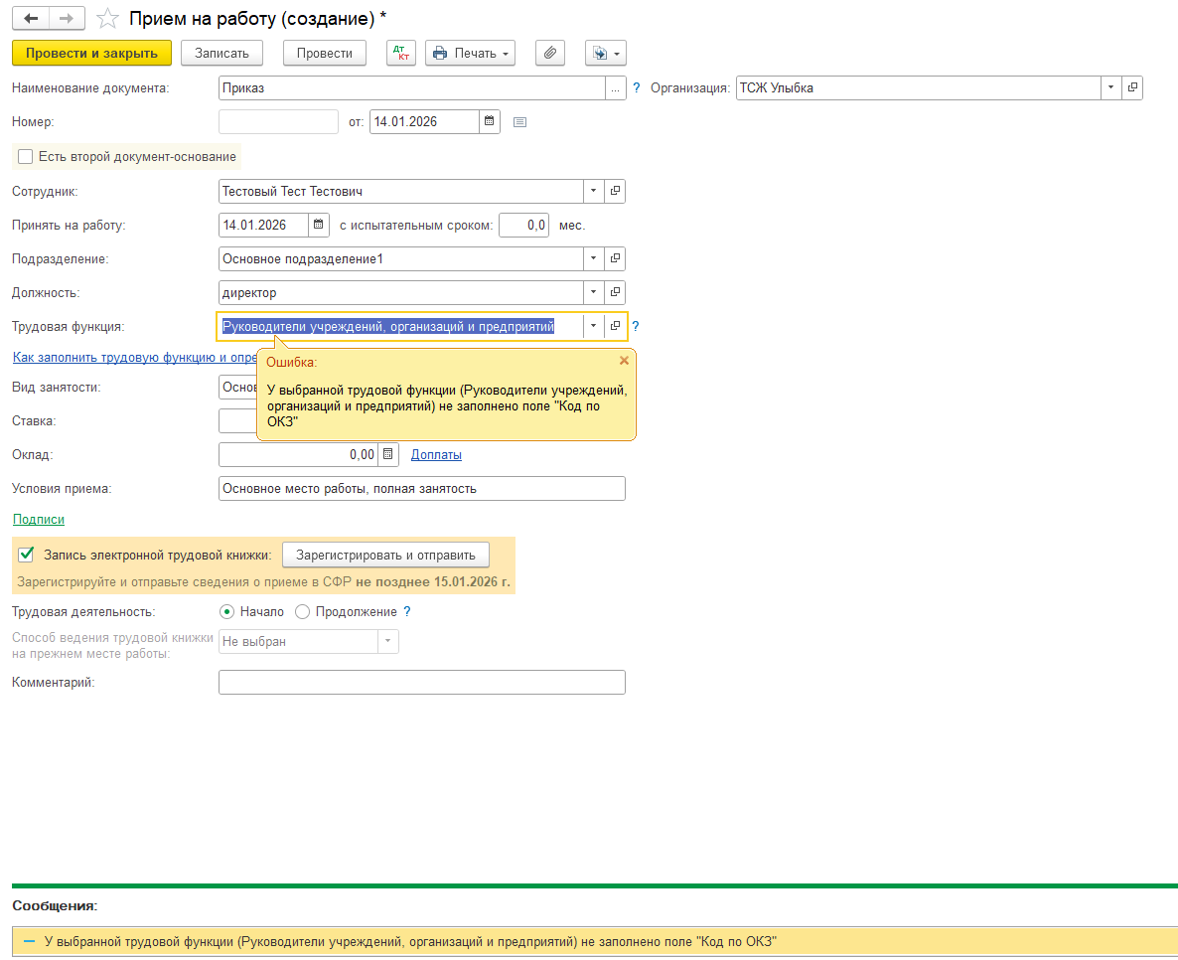This screenshot has width=1178, height=960.
Task: Select the 'Продолжение' radio button
Action: [x=303, y=612]
